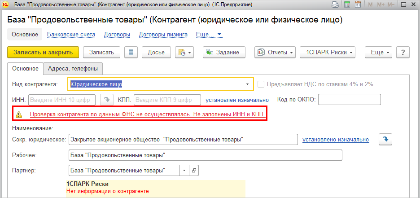
Task: Click into the Код по ОКПО field
Action: tap(349, 99)
